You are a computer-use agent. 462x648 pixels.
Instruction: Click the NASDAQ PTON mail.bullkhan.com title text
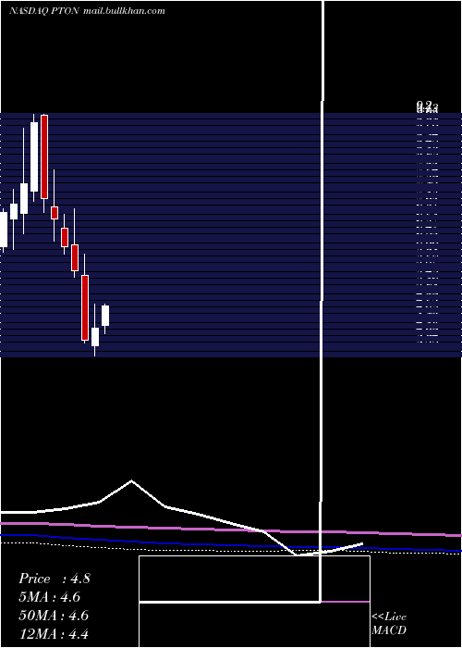point(87,11)
